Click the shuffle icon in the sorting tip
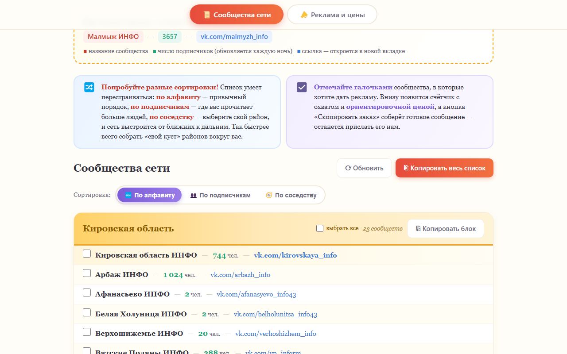Screen dimensions: 567x354 [x=89, y=87]
